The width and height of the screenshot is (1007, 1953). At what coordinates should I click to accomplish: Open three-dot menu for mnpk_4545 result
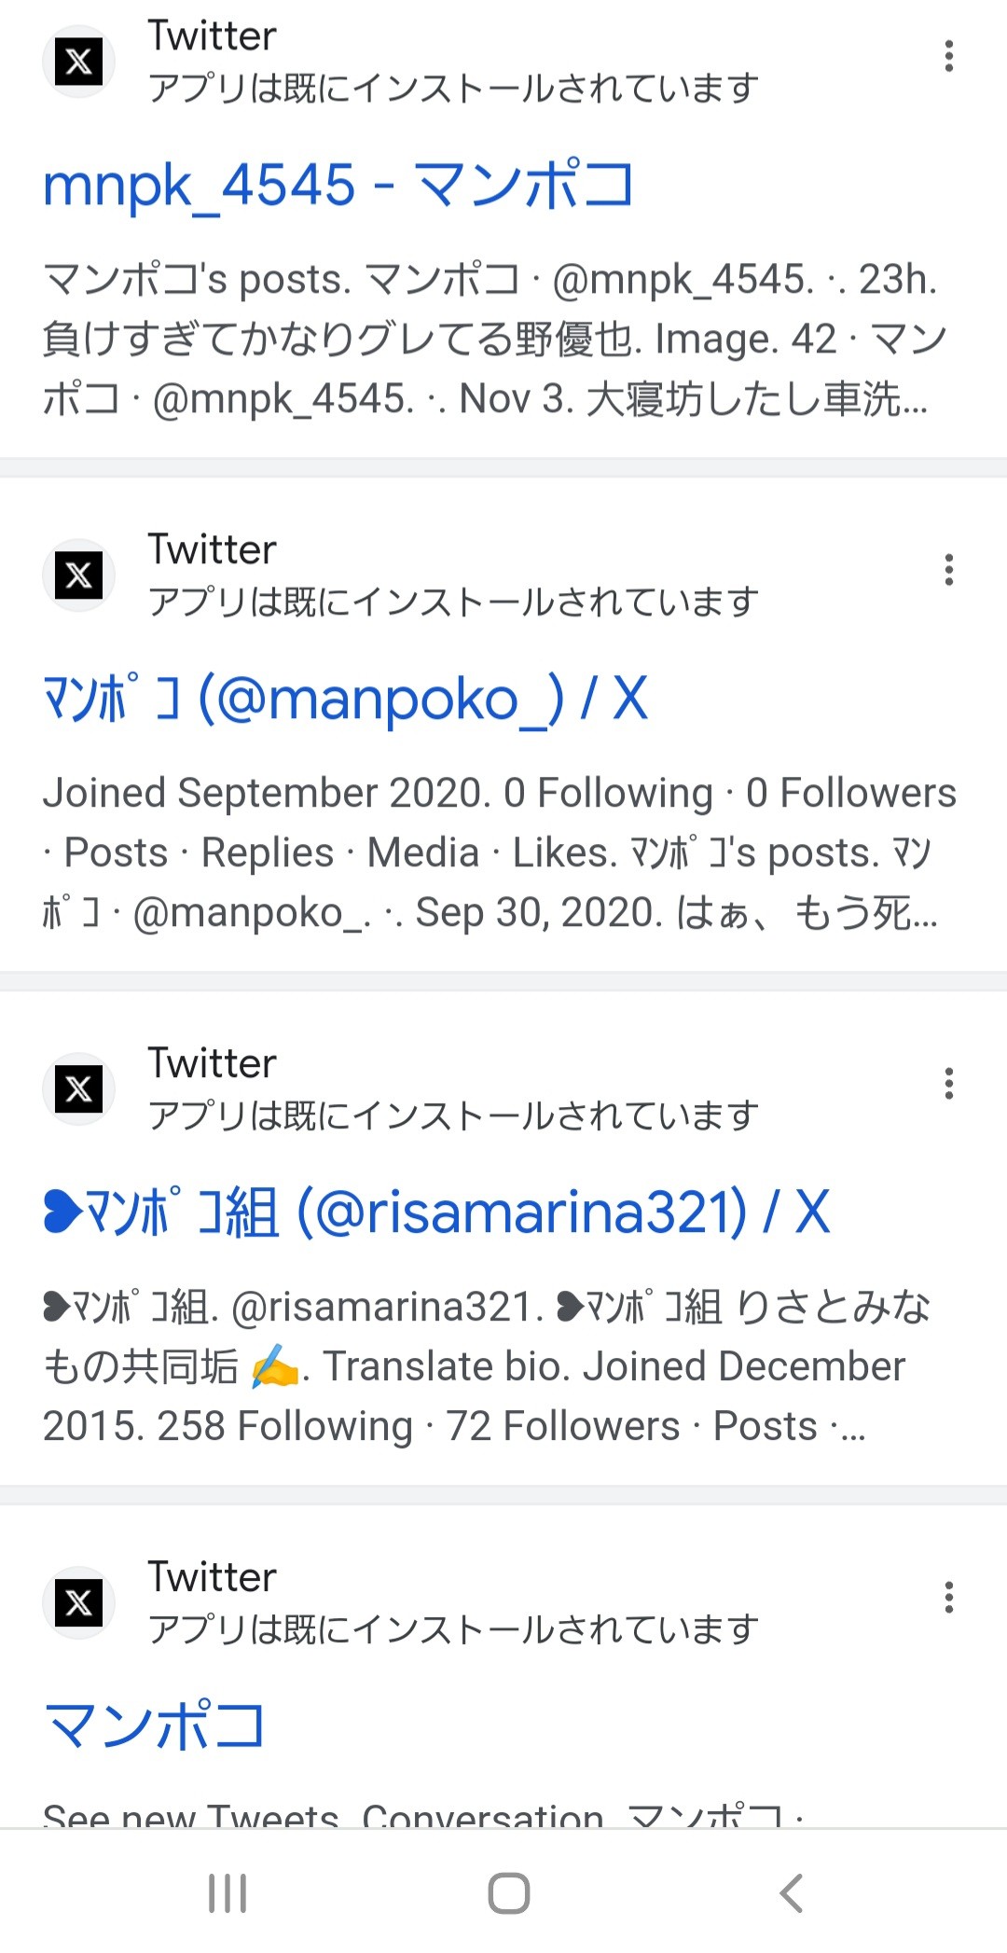click(948, 57)
